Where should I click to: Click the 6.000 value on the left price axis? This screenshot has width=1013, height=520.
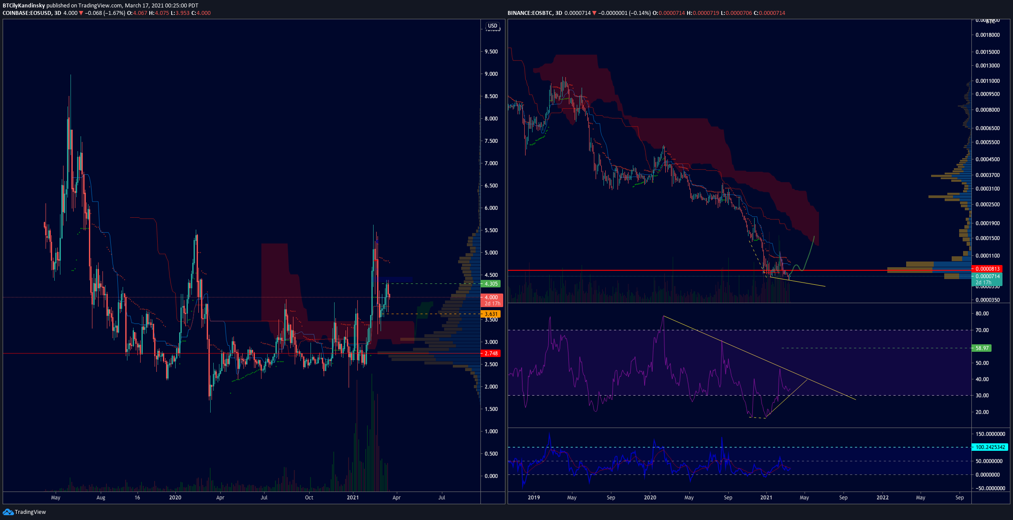click(x=491, y=208)
